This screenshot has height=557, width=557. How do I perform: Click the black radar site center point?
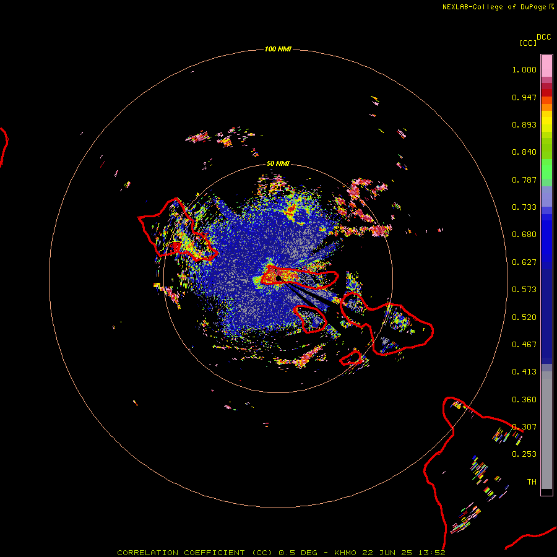[279, 278]
